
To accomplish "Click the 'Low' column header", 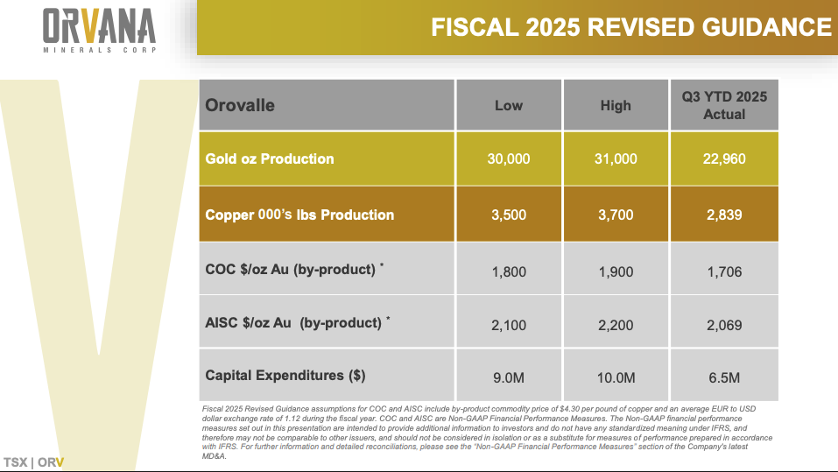I will pos(508,105).
